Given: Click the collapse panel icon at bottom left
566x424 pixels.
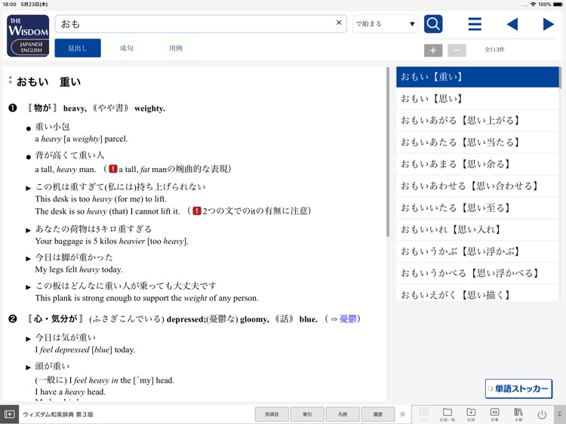Looking at the screenshot, I should coord(9,414).
